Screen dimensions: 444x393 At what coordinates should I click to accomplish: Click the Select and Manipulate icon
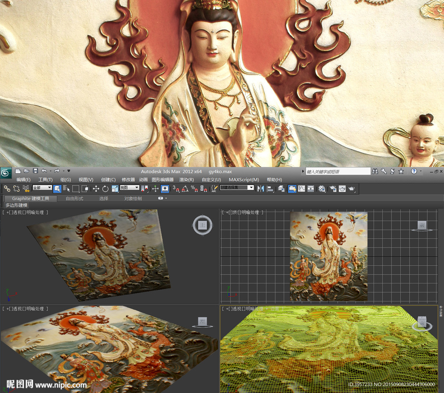(156, 189)
